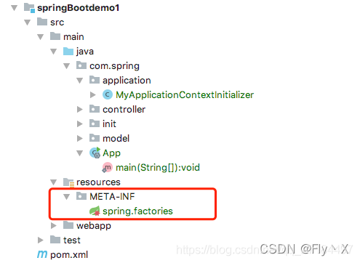This screenshot has height=263, width=360.
Task: Click the main method icon
Action: (107, 168)
